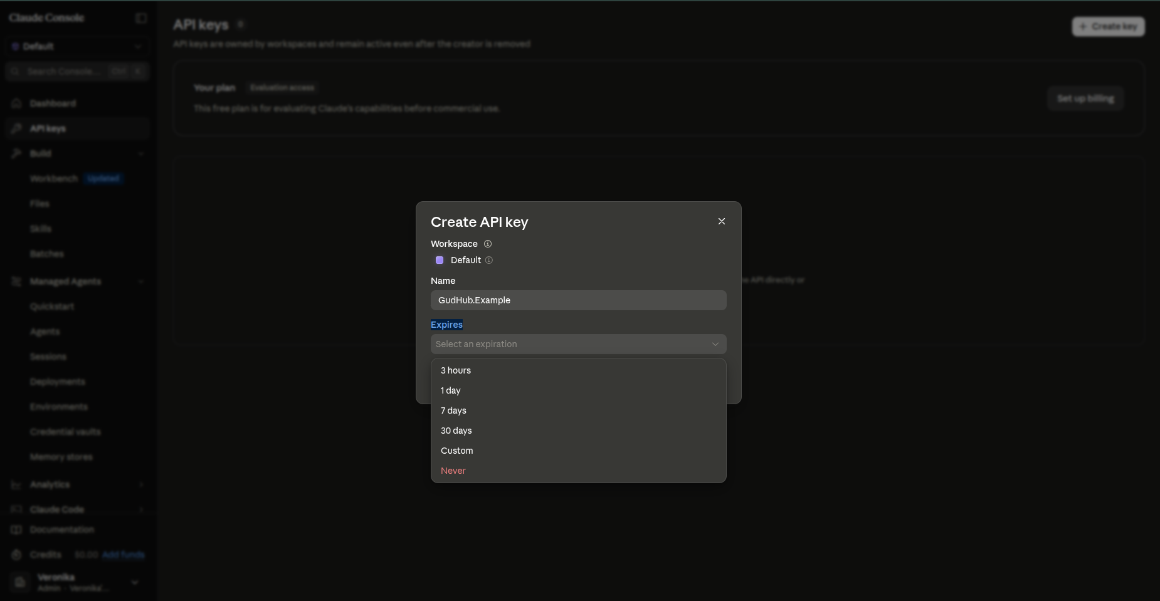
Task: Choose the 3 hours expiration option
Action: pos(578,370)
